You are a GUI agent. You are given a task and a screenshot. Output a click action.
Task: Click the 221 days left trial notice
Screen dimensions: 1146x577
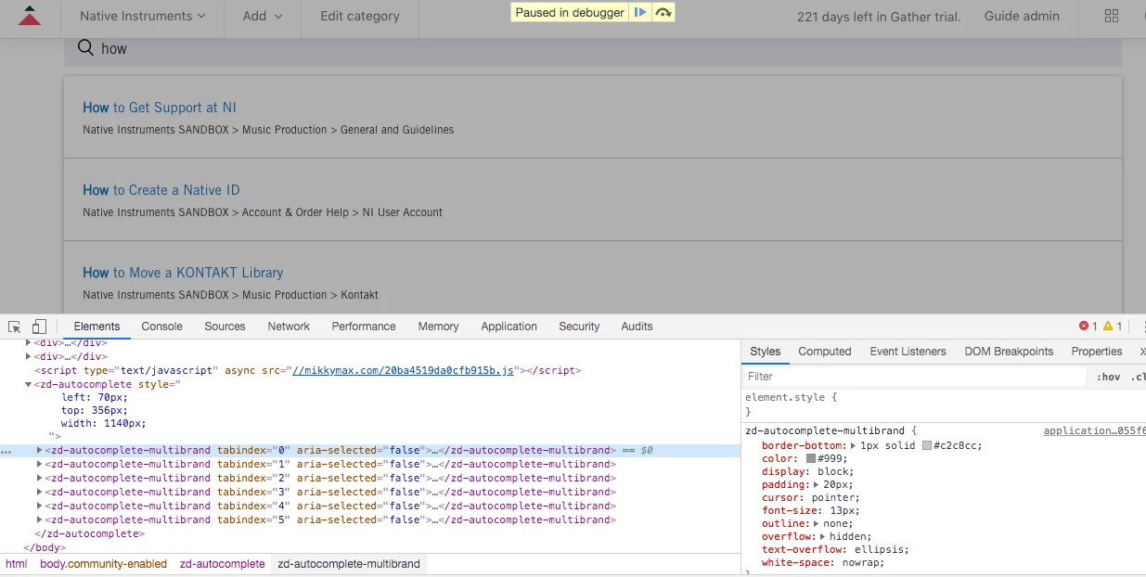(x=879, y=16)
